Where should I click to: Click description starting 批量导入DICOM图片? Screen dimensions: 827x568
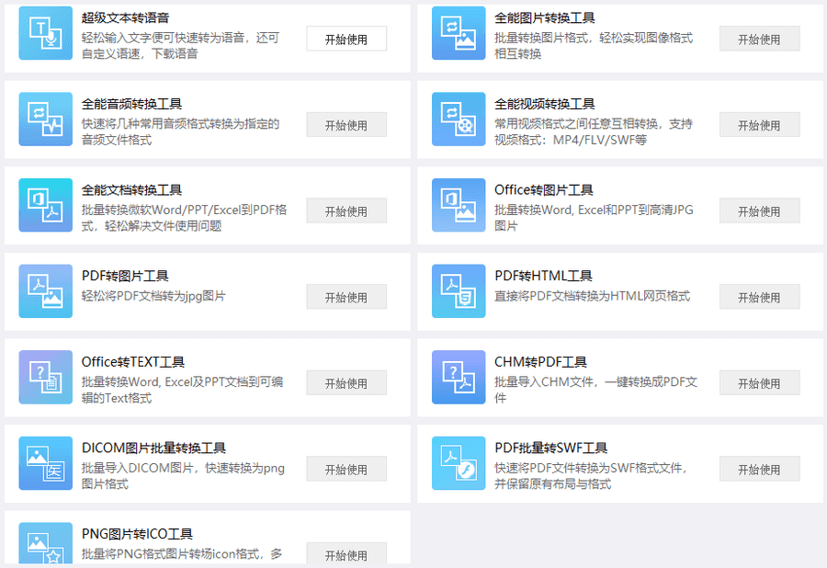pyautogui.click(x=183, y=476)
